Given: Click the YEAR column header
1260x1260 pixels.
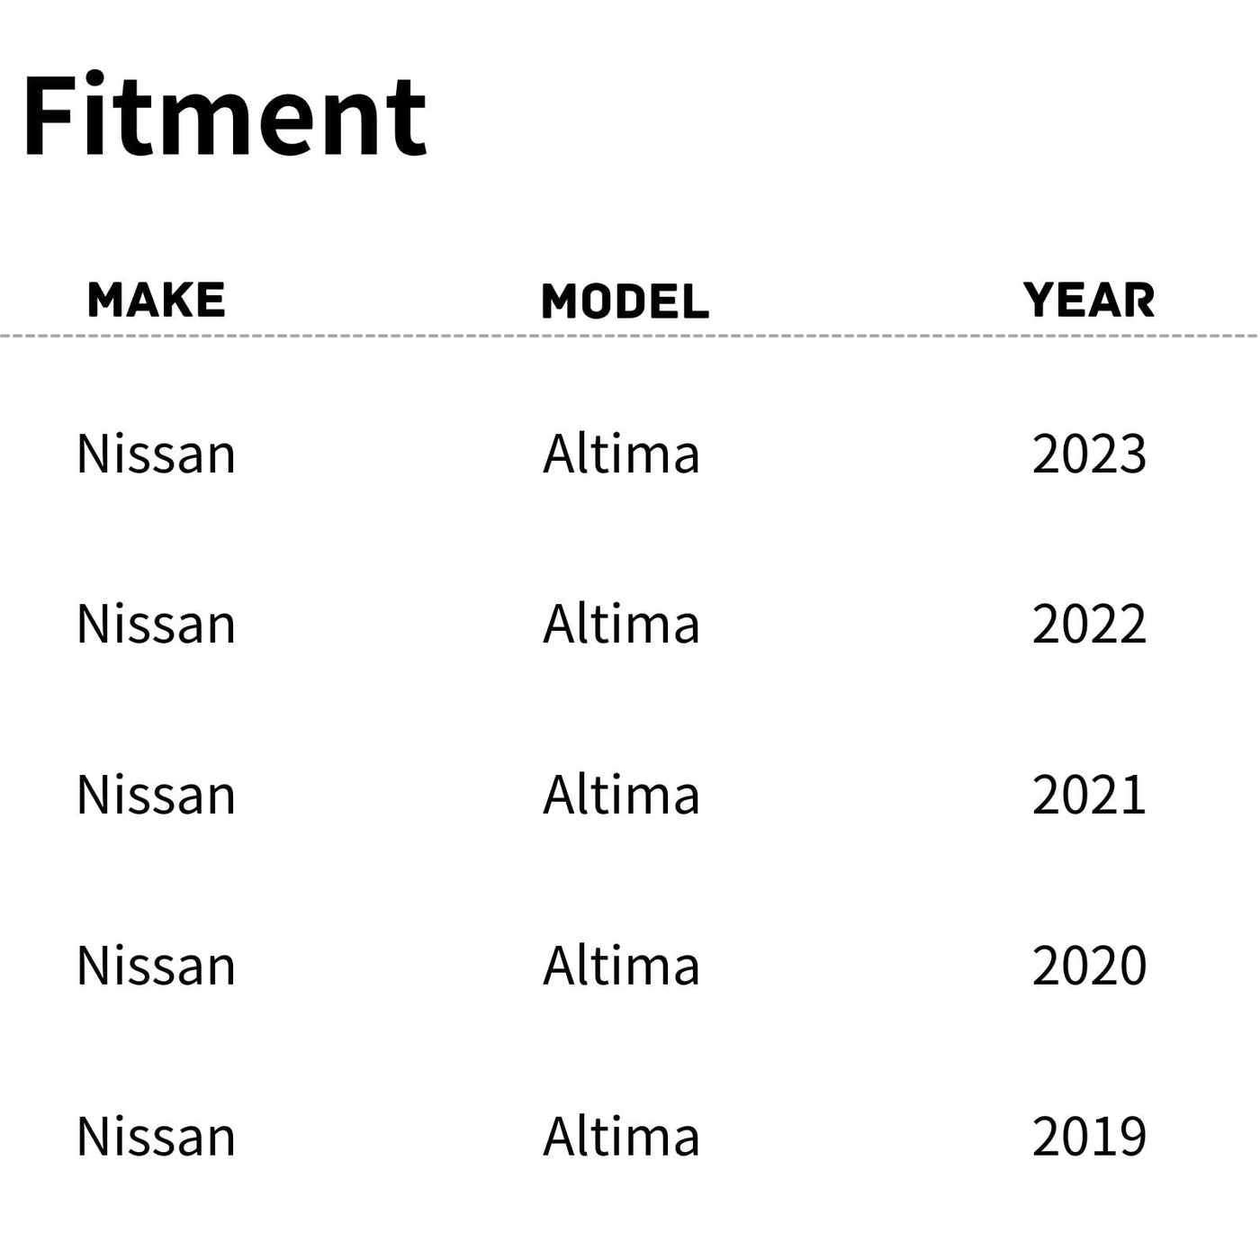Looking at the screenshot, I should coord(1089,300).
